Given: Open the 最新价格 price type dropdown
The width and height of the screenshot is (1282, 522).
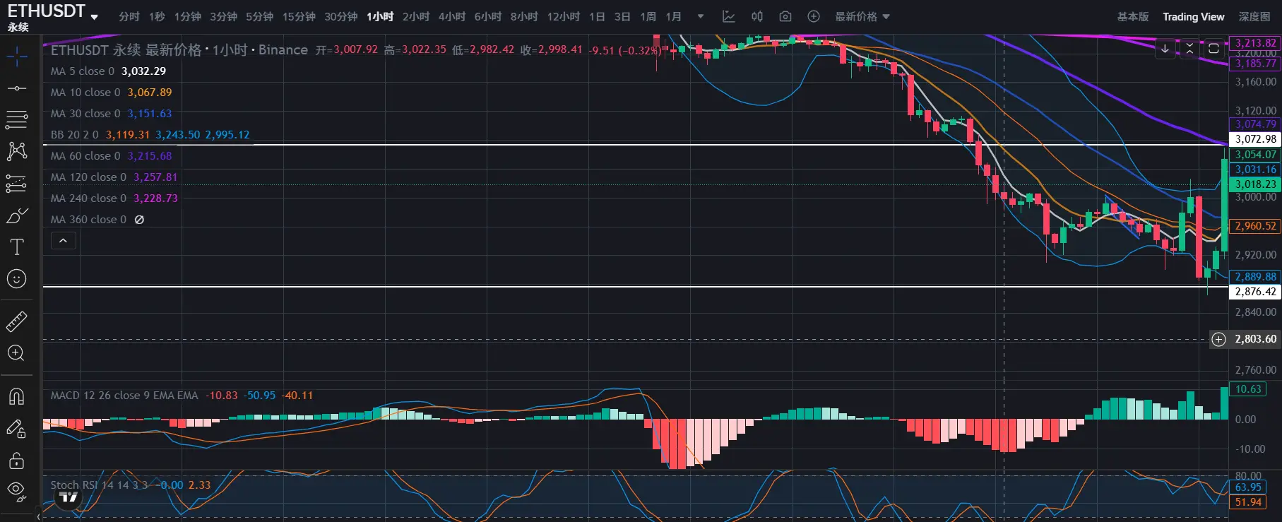Looking at the screenshot, I should coord(862,16).
